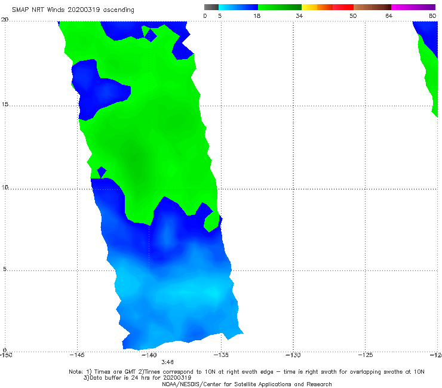
Task: Click the latitude axis label '15'
Action: click(x=5, y=104)
